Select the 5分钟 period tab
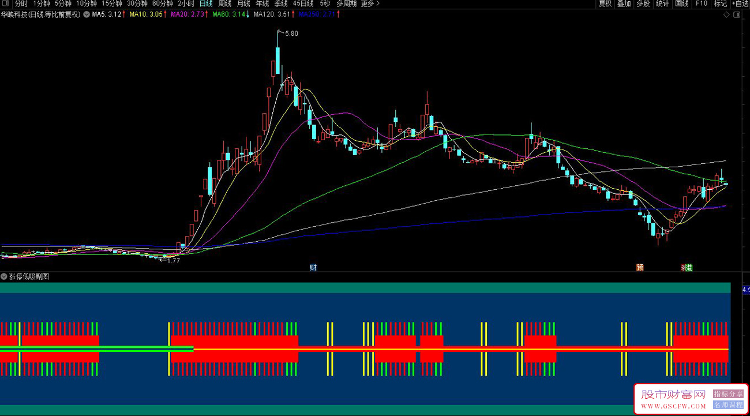750x416 pixels. click(63, 3)
